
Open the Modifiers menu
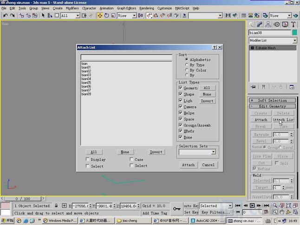point(72,8)
